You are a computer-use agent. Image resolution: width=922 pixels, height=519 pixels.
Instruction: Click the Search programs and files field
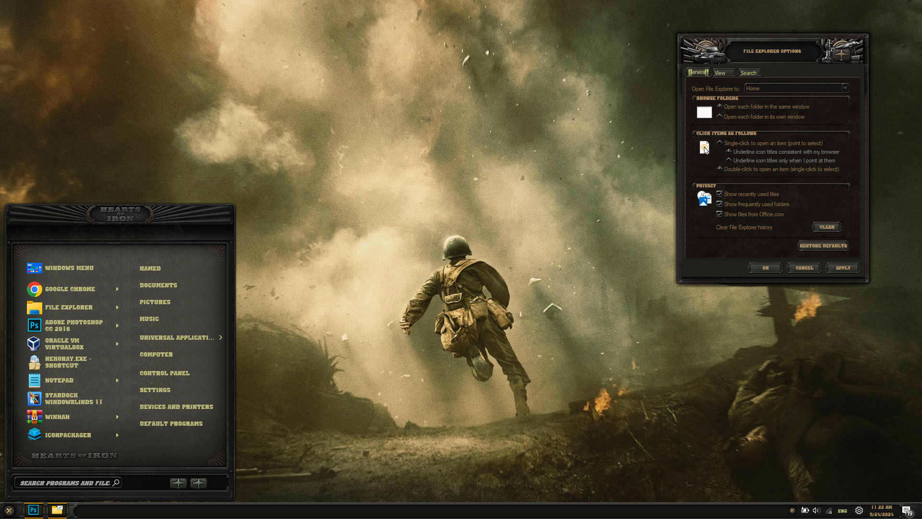click(65, 483)
